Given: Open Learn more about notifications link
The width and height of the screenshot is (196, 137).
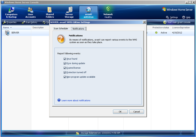Looking at the screenshot, I should click(76, 101).
